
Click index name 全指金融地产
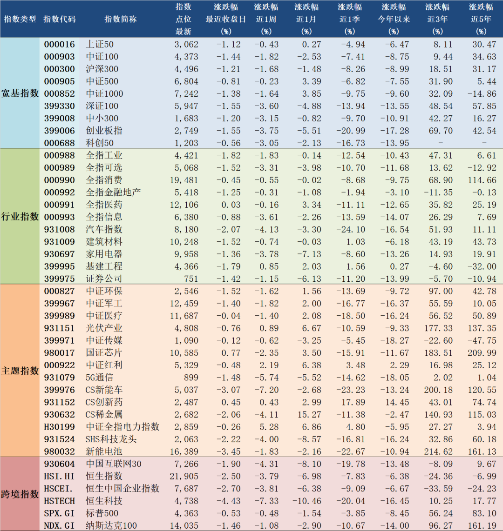click(113, 192)
